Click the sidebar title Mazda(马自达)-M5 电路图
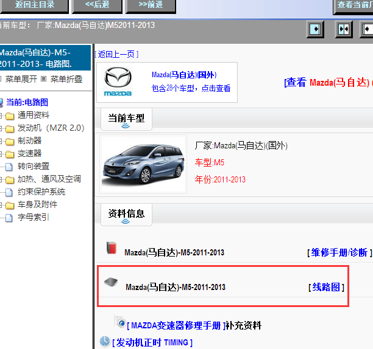This screenshot has width=373, height=349. tap(44, 58)
